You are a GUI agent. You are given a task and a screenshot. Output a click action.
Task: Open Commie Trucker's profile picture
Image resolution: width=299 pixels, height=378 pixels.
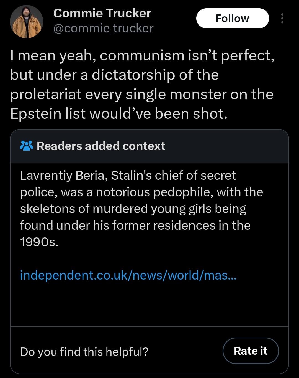click(27, 22)
